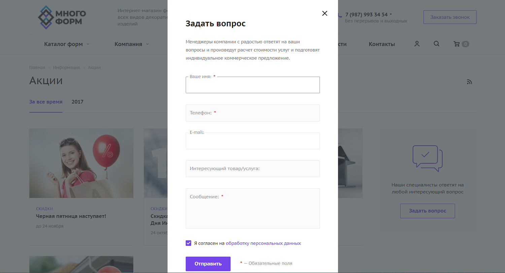This screenshot has width=505, height=273.
Task: Click the МНОГО ФОРМ logo
Action: pyautogui.click(x=63, y=17)
